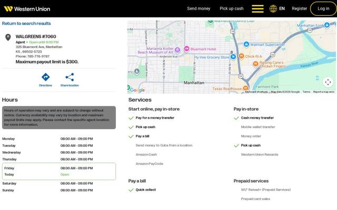Screen dimensions: 337x210
Task: Click the Manhattan city label on map
Action: pos(194,82)
